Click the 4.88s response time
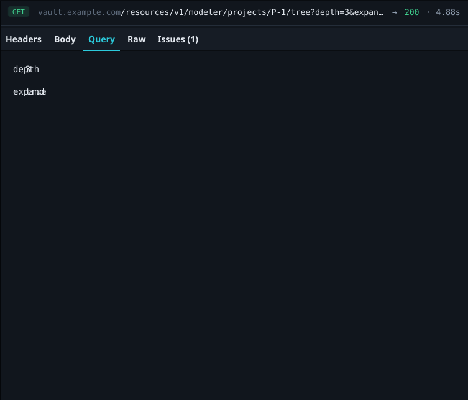Screen dimensions: 468x400 447,12
